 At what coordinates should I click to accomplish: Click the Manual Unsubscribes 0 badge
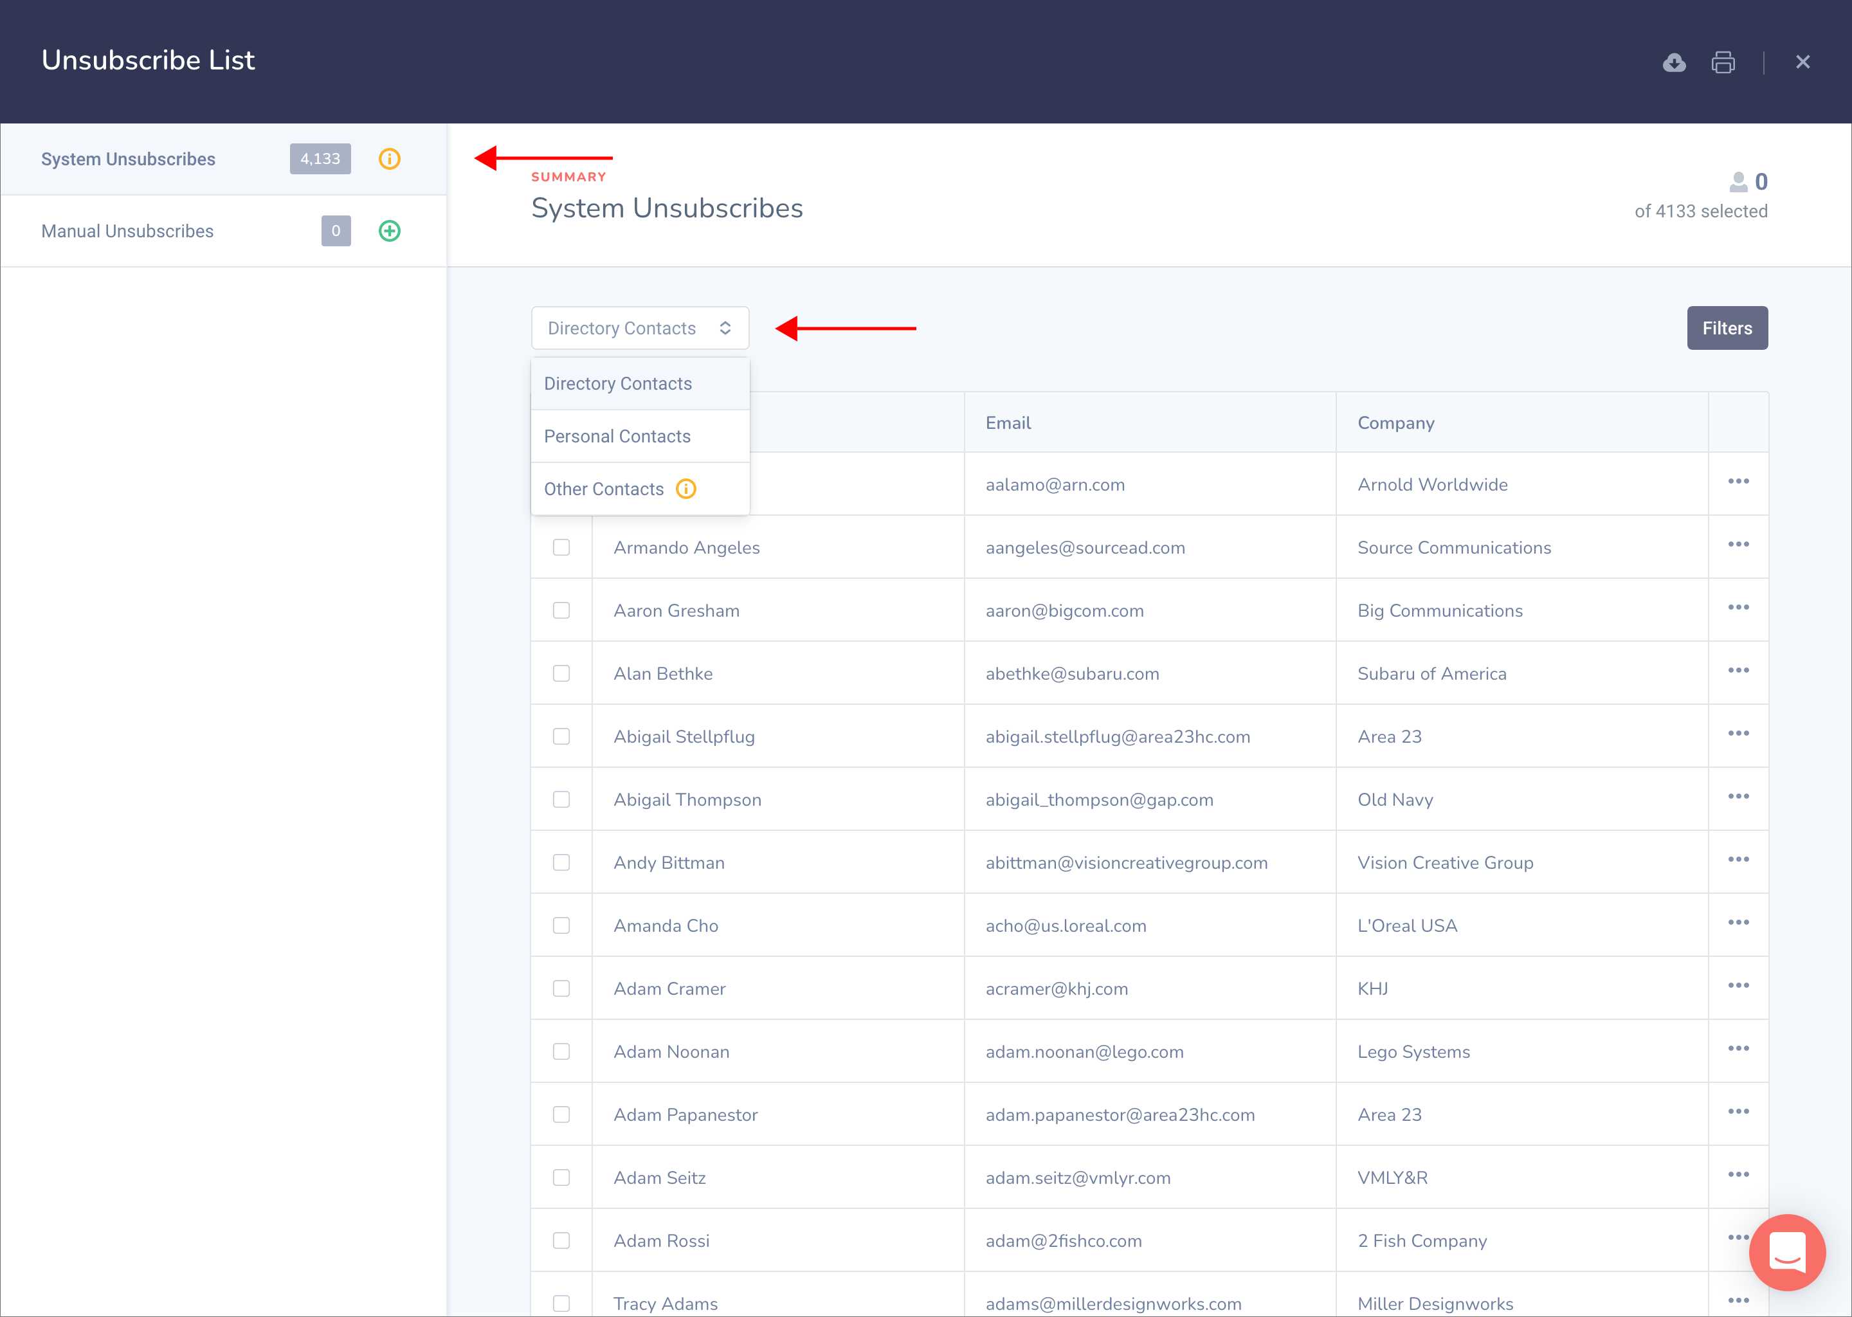coord(336,231)
